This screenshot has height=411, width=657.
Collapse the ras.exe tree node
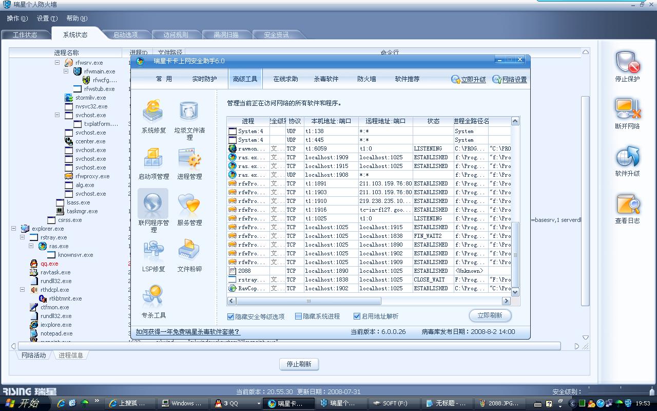[31, 246]
